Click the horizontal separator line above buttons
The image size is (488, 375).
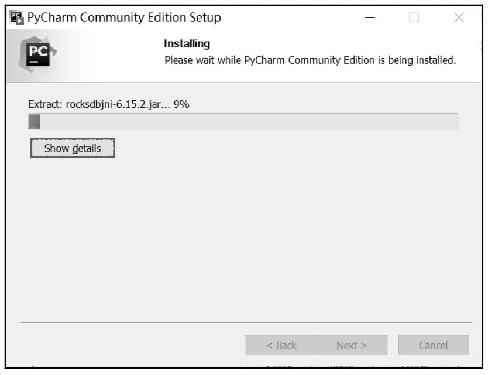pyautogui.click(x=246, y=322)
